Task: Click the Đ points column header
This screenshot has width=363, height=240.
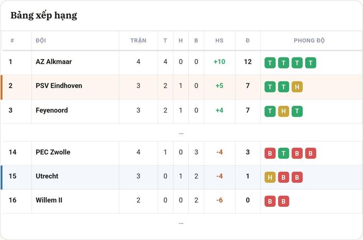Action: [x=248, y=40]
